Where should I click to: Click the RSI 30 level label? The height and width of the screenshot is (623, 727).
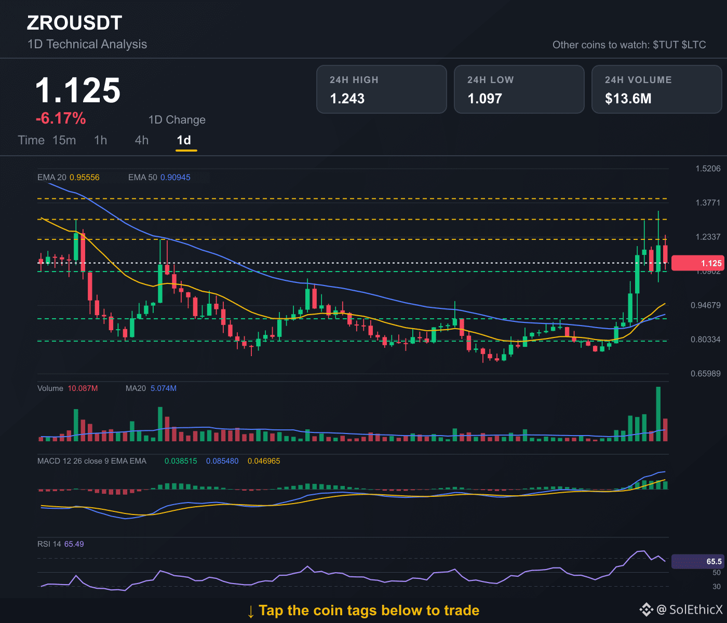(717, 587)
